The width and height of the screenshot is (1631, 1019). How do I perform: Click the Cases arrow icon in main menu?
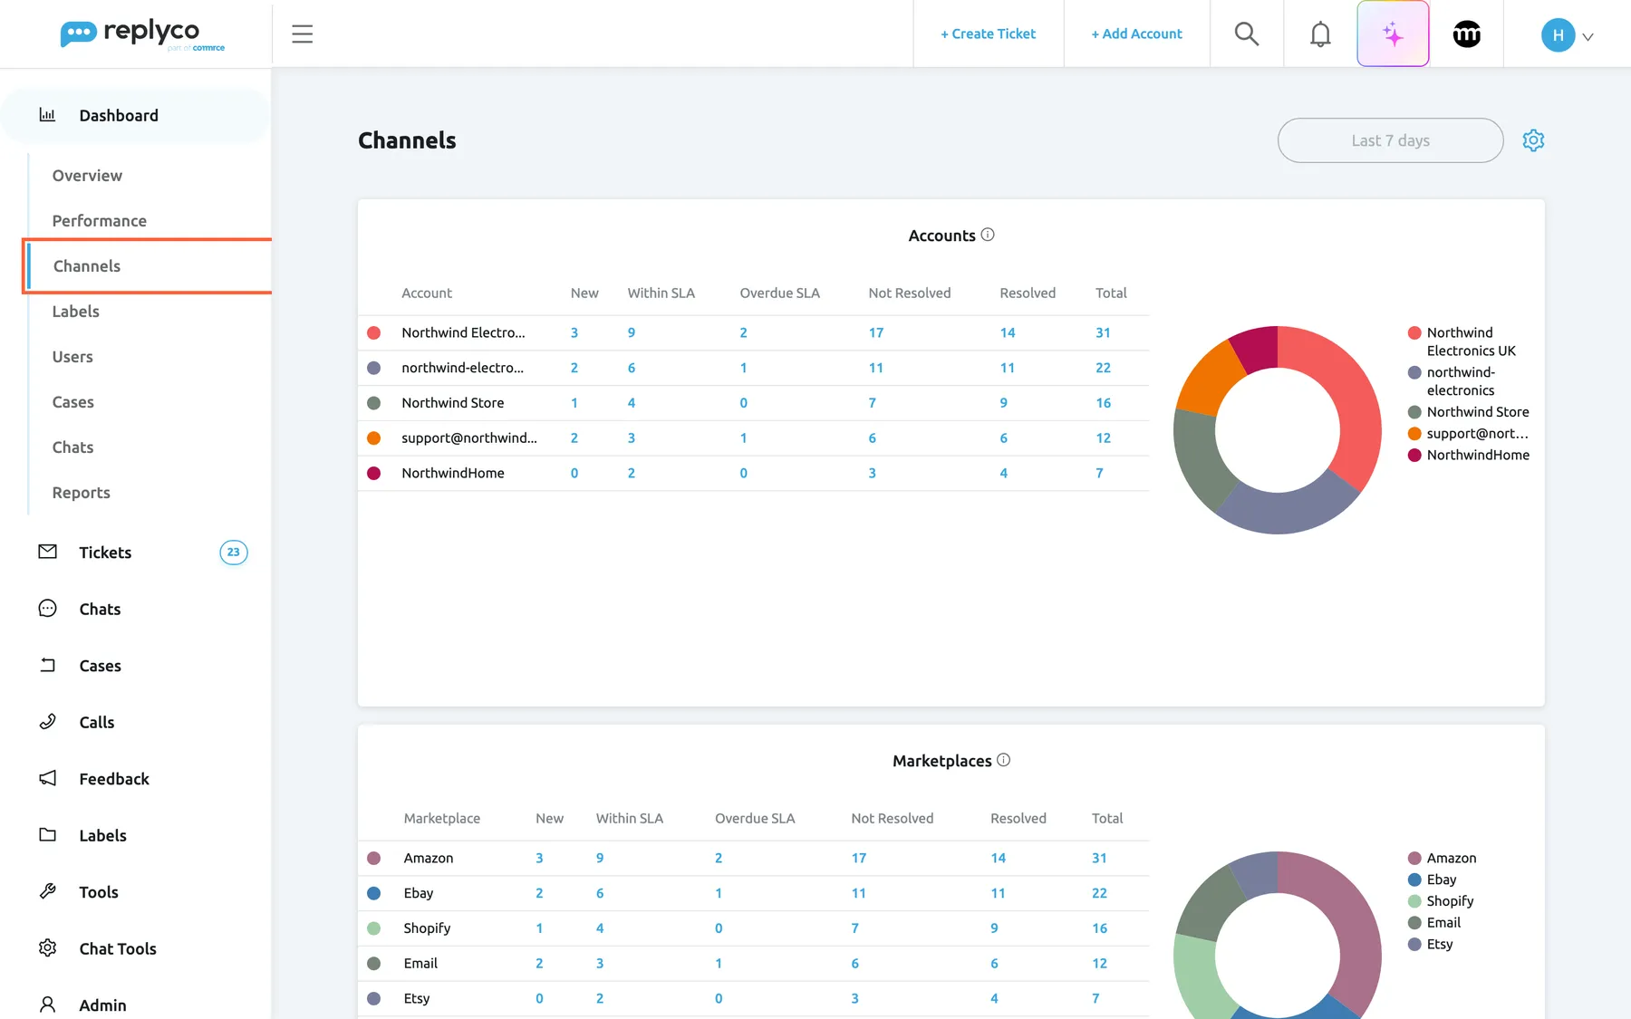pos(48,665)
